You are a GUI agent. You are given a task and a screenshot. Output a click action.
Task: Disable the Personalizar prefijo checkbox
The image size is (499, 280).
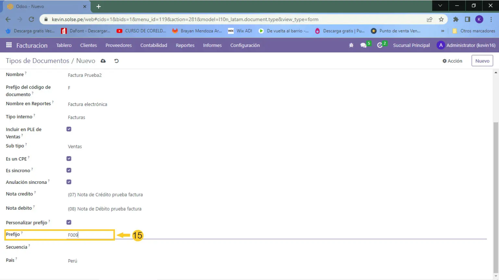tap(69, 222)
